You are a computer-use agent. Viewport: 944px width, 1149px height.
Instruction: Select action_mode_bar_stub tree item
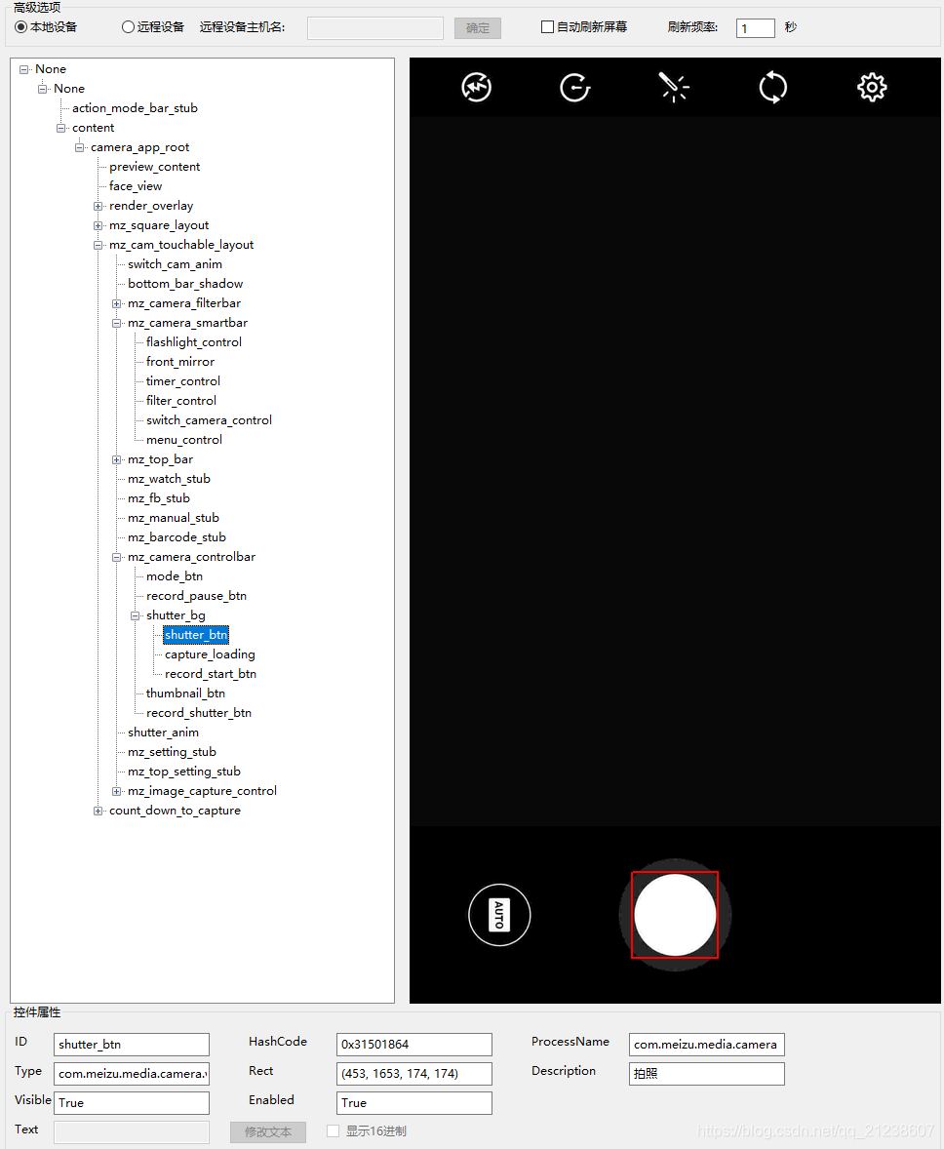point(135,107)
